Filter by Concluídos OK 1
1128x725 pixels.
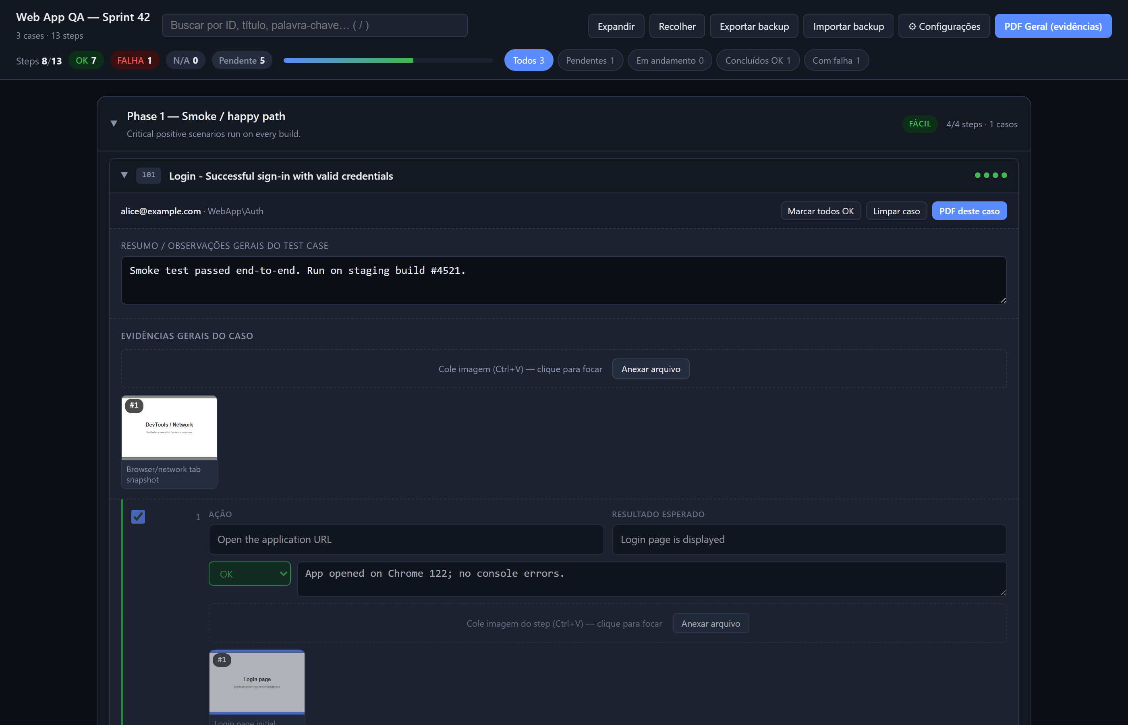(x=757, y=60)
